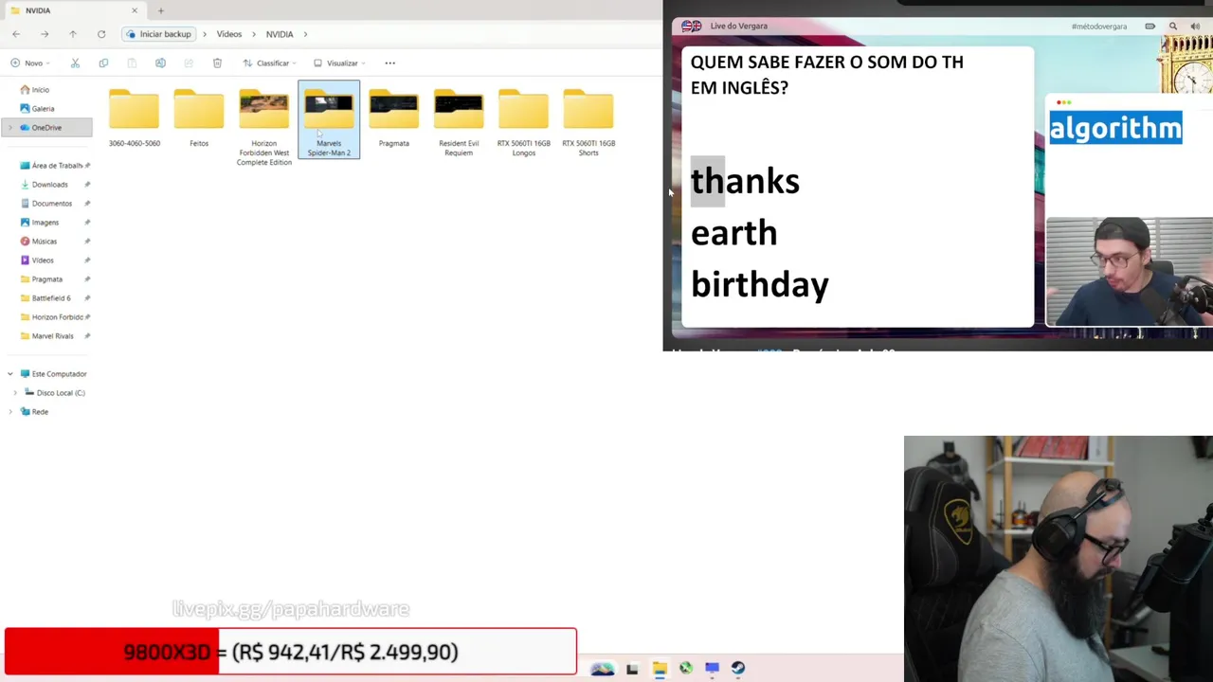
Task: Click the Paste clipboard icon
Action: (132, 63)
